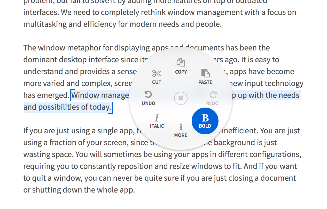Expand the More options with three dots
Image resolution: width=327 pixels, height=209 pixels.
[x=181, y=127]
